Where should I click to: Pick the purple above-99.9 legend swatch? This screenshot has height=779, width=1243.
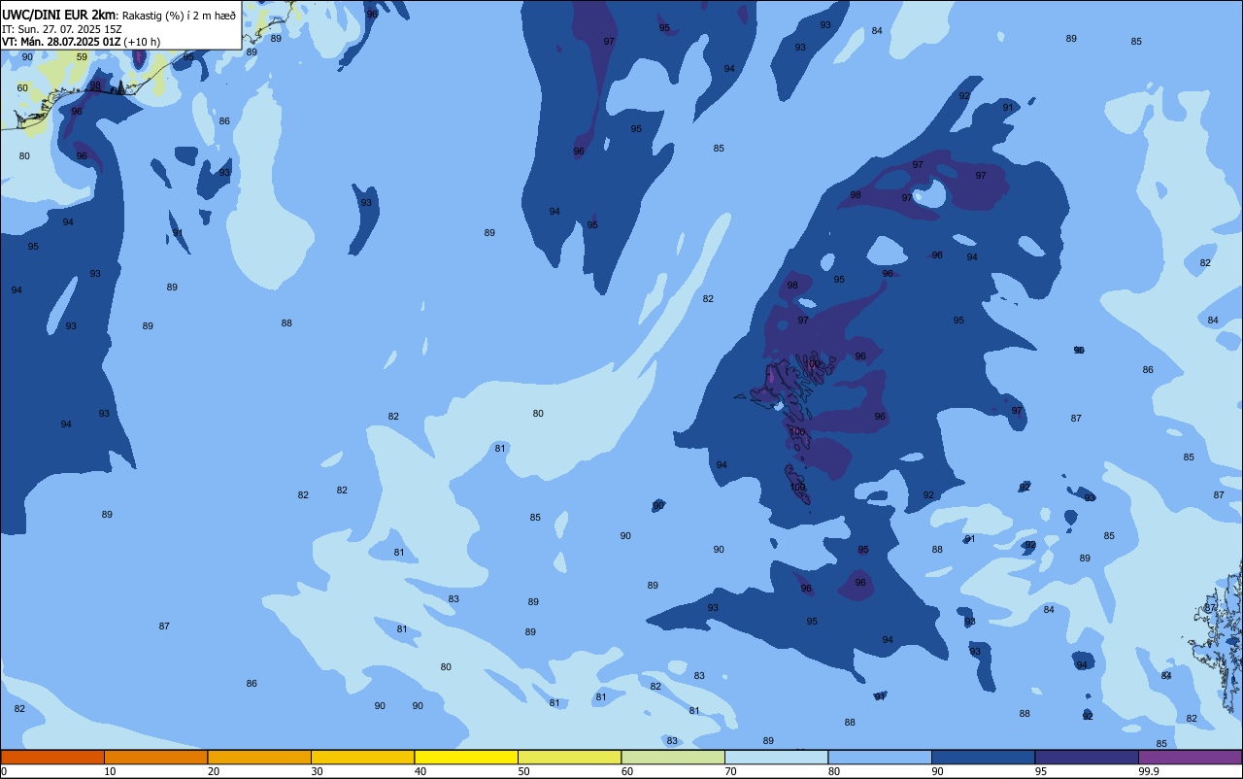click(x=1191, y=757)
